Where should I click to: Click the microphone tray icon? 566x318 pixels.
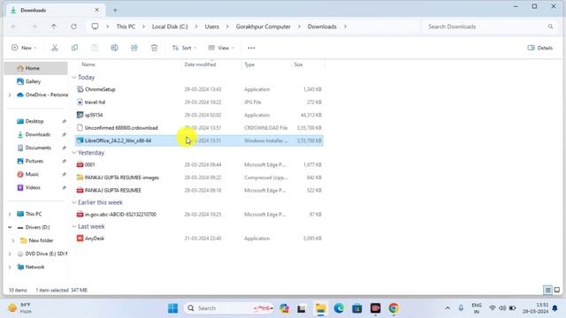[461, 308]
